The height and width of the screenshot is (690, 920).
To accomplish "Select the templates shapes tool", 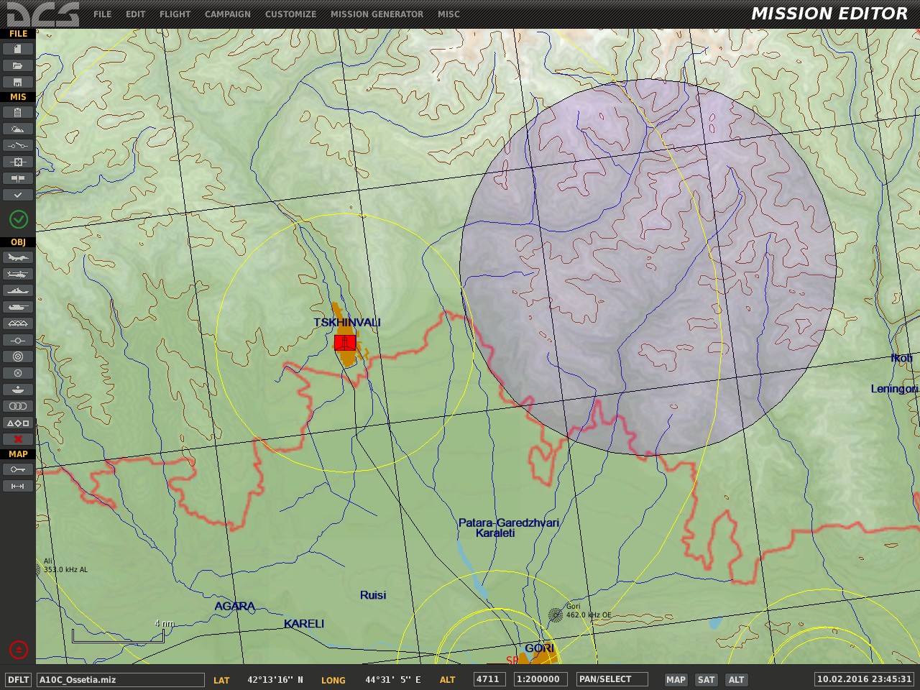I will coord(18,423).
